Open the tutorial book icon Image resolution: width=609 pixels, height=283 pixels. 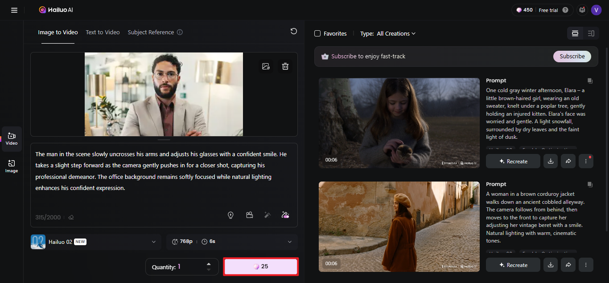tap(582, 10)
